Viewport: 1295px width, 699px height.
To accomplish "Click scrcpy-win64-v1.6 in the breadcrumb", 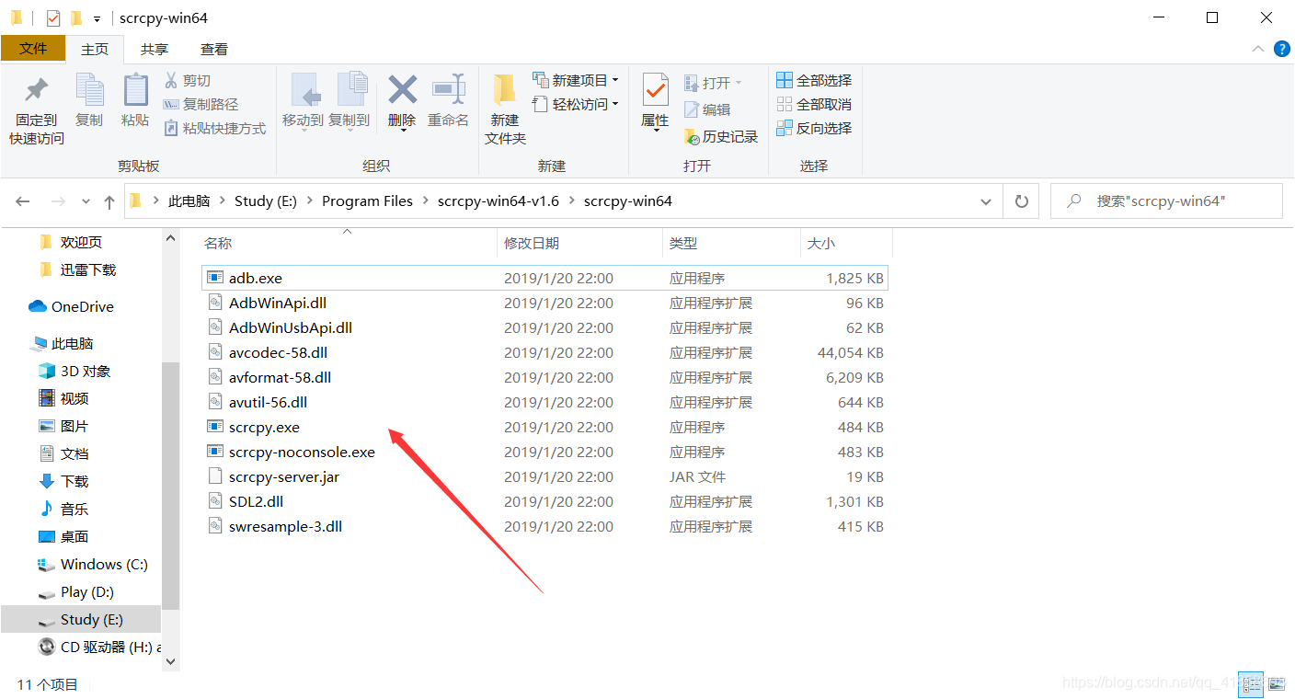I will [498, 201].
